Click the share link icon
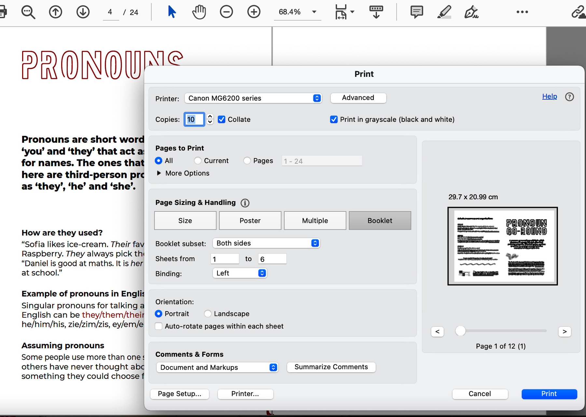The height and width of the screenshot is (417, 586). pos(579,12)
